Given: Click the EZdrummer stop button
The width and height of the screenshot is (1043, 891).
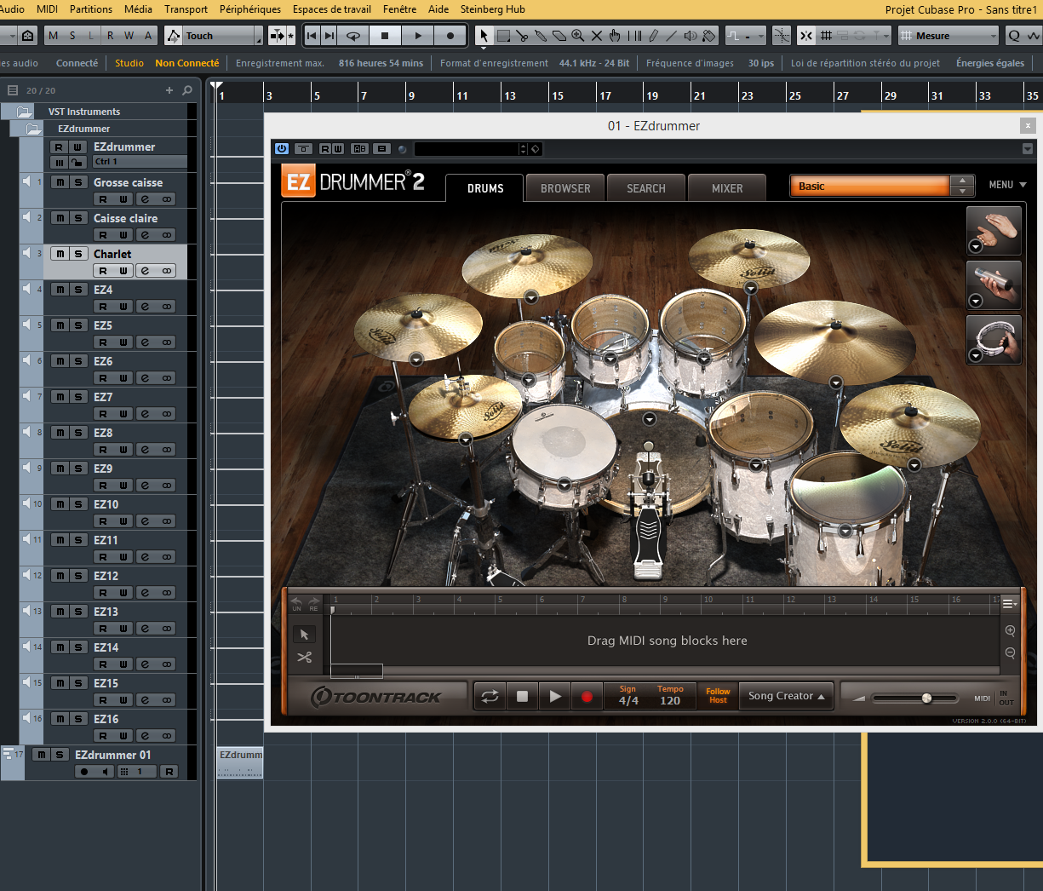Looking at the screenshot, I should click(x=523, y=697).
